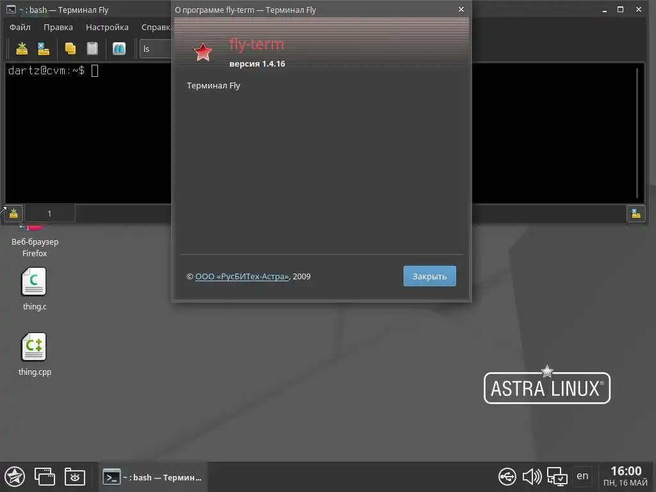656x492 pixels.
Task: Open the volume speaker tray icon
Action: [532, 477]
